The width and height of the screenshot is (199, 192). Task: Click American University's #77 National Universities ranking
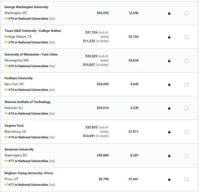(x=28, y=161)
